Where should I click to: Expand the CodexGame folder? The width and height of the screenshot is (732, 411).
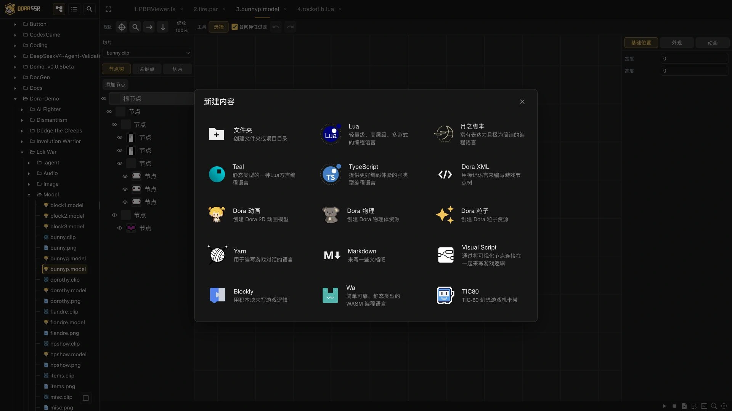coord(15,35)
